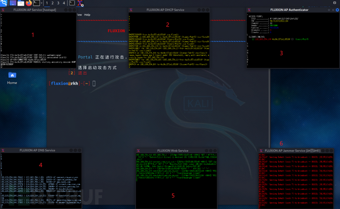Screen dimensions: 340x209
Task: Click X icon of FLUXION AP DHCP Service window
Action: coord(131,10)
